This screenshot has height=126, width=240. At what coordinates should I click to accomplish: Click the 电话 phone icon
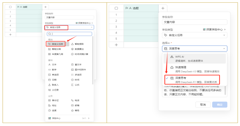pyautogui.click(x=72, y=100)
